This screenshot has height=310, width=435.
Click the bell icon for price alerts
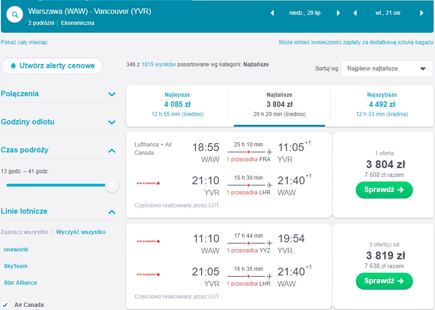coord(13,66)
